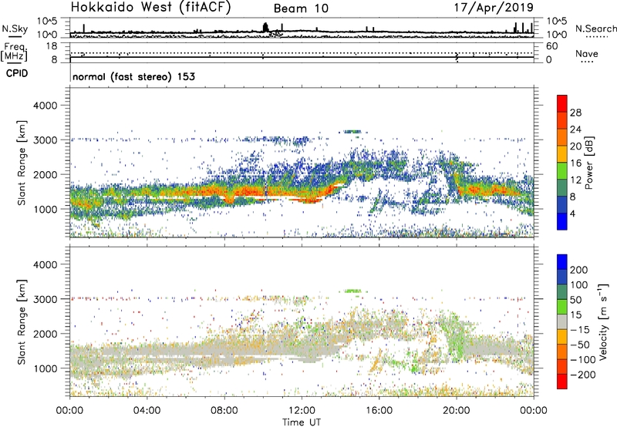Click the 'Power [dB]' color bar title
Image resolution: width=617 pixels, height=427 pixels.
point(588,163)
